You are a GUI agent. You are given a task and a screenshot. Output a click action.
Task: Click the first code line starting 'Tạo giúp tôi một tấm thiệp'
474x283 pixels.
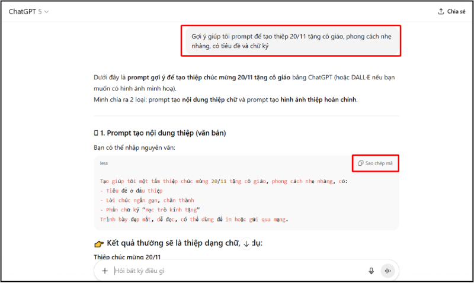click(x=224, y=181)
